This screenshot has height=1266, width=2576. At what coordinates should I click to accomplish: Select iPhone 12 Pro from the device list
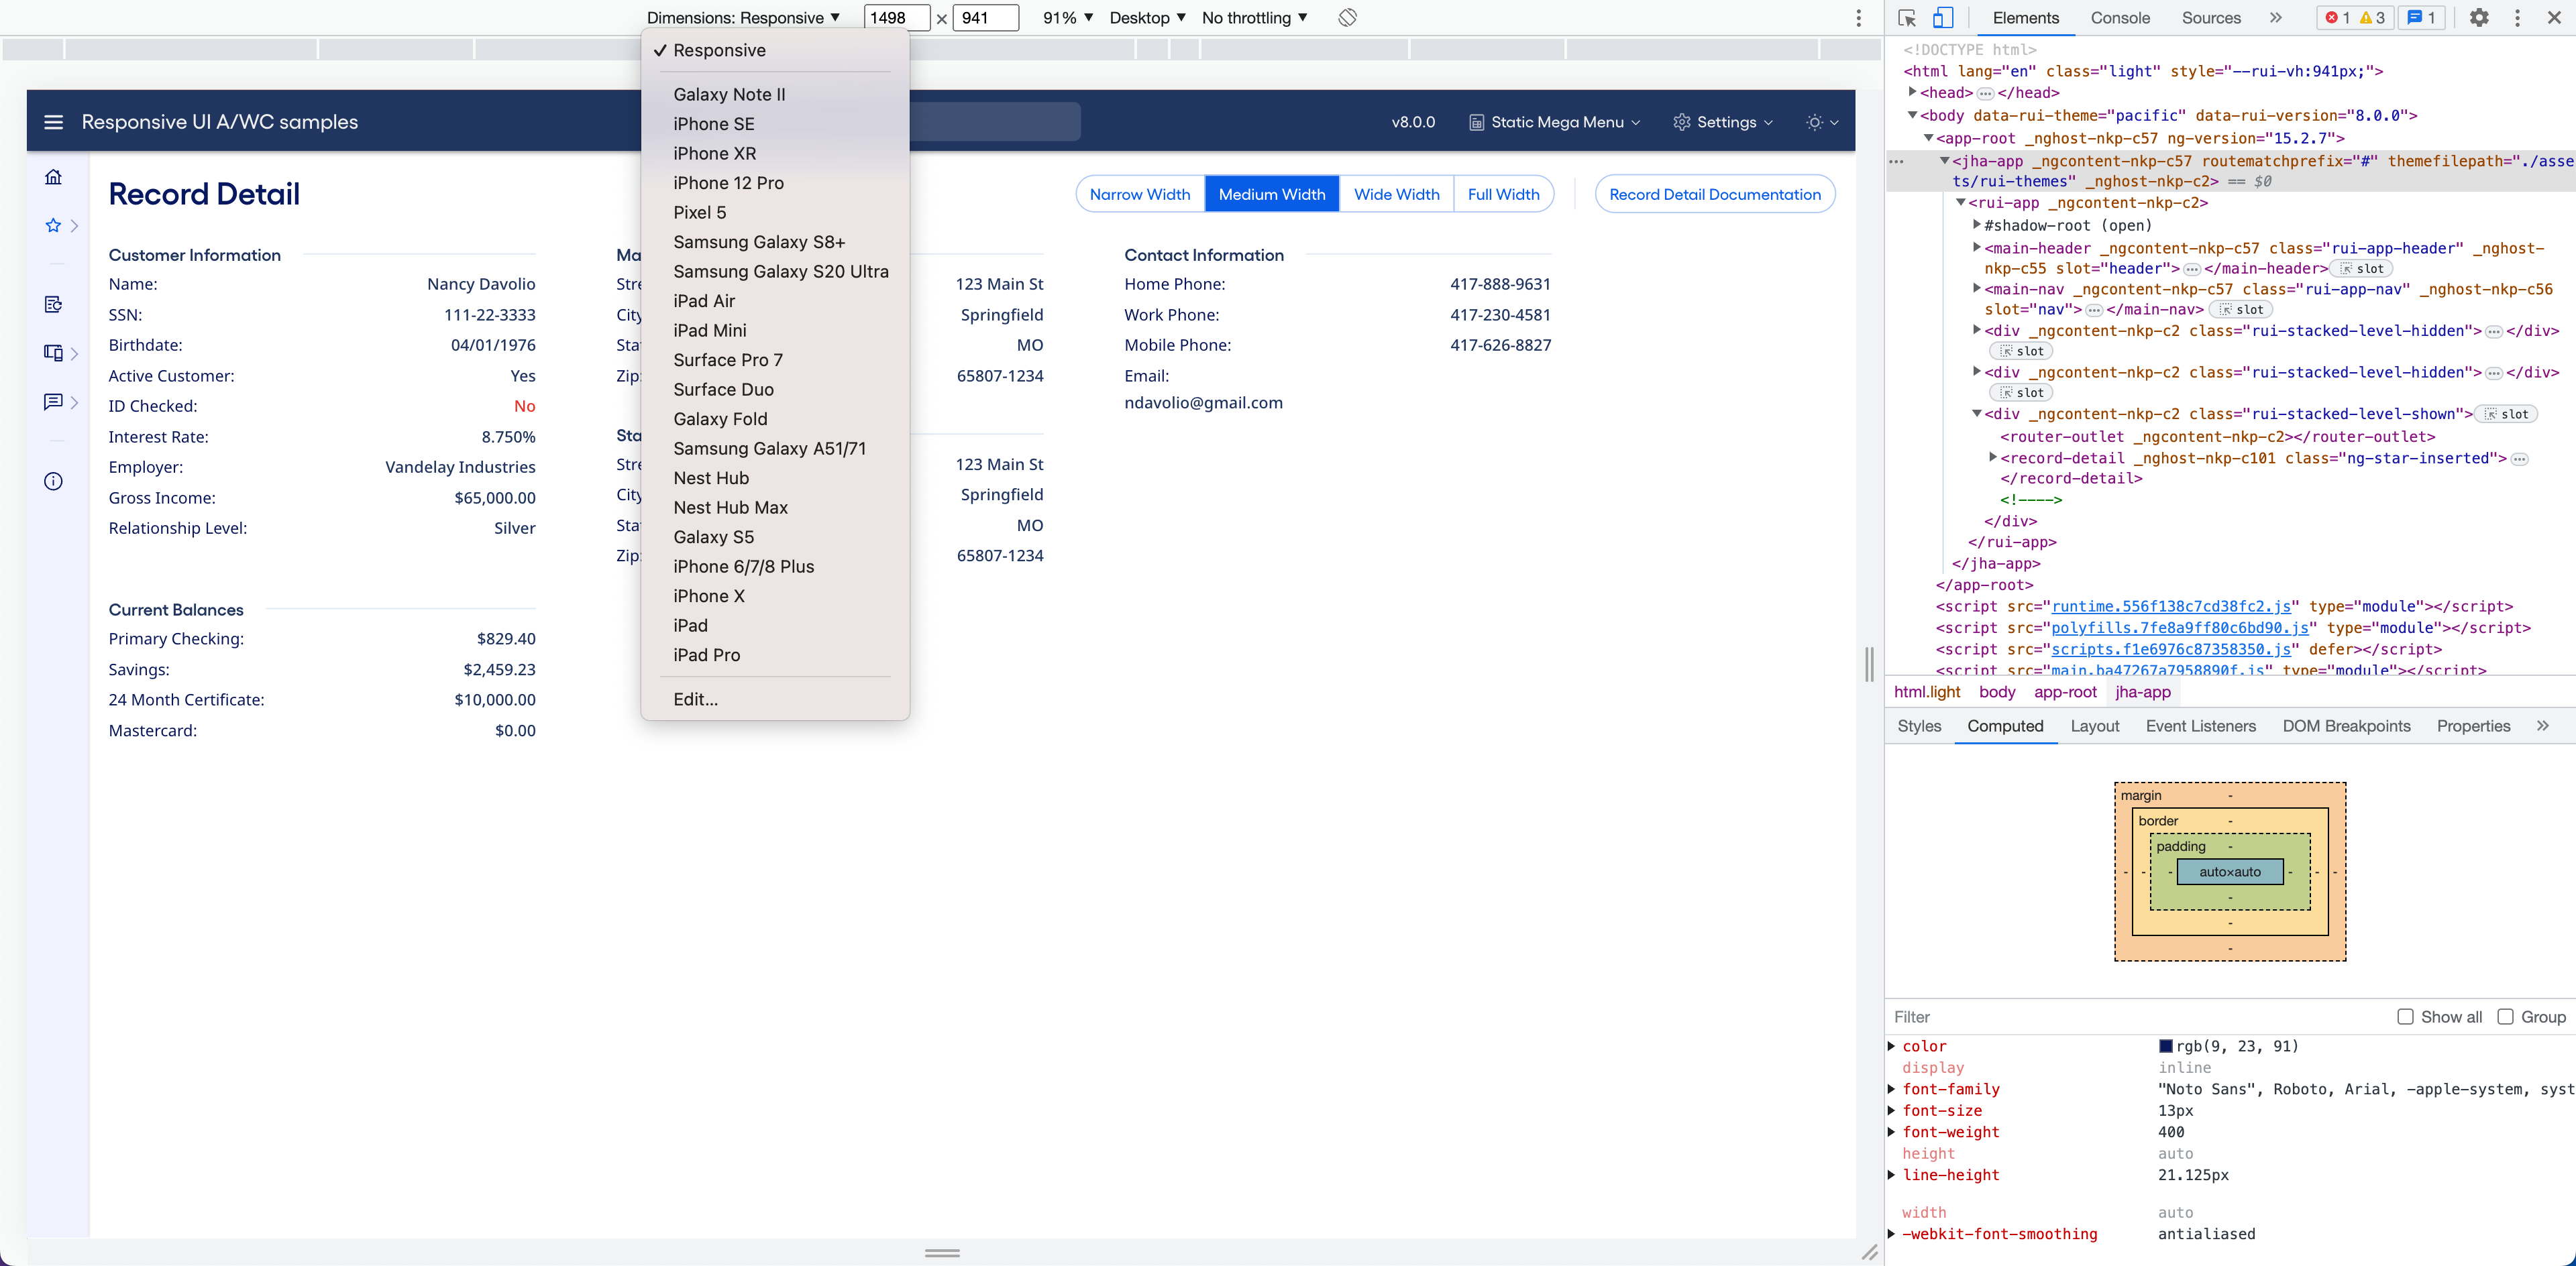tap(729, 183)
